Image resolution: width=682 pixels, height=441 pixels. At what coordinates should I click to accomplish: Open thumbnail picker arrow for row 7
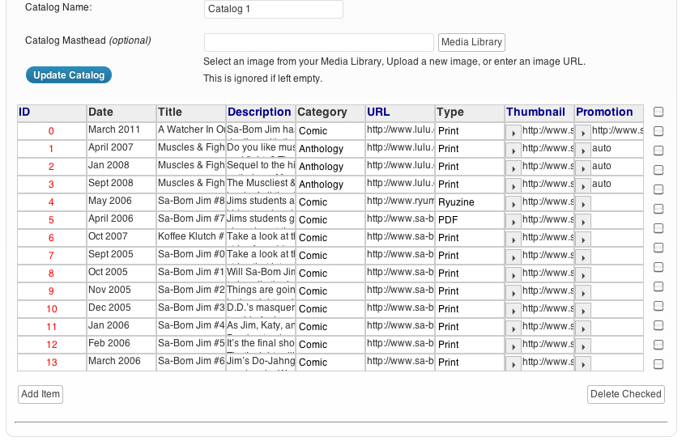tap(514, 256)
